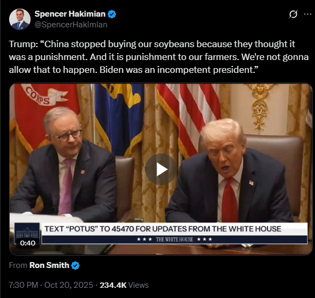Click "THE WHITE HOUSE" starred strip in video

click(174, 240)
